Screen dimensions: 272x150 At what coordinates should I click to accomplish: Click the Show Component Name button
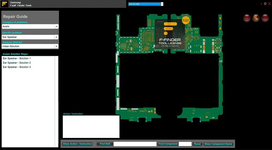point(218,144)
